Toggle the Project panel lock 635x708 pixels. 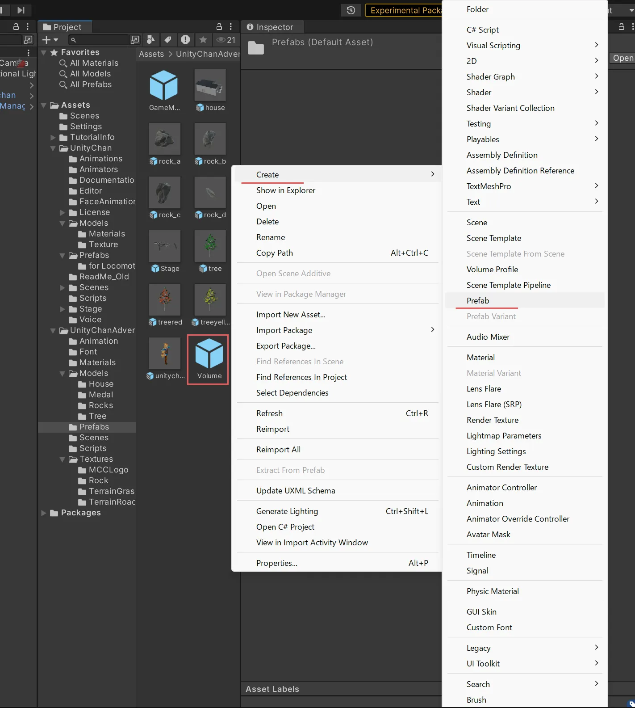pos(219,27)
